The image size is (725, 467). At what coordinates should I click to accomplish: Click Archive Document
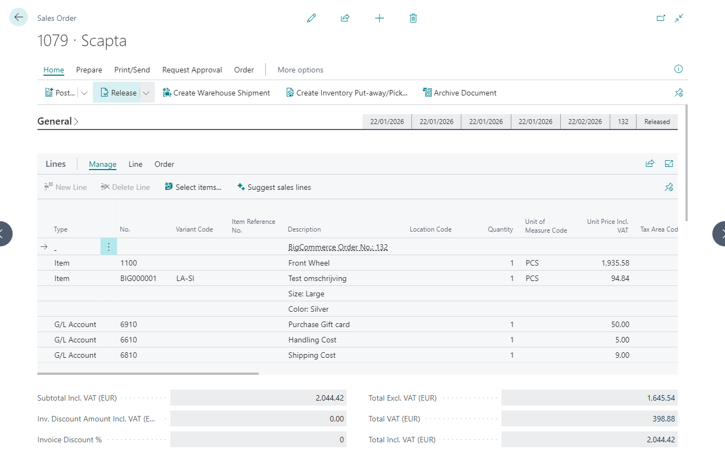[x=460, y=93]
